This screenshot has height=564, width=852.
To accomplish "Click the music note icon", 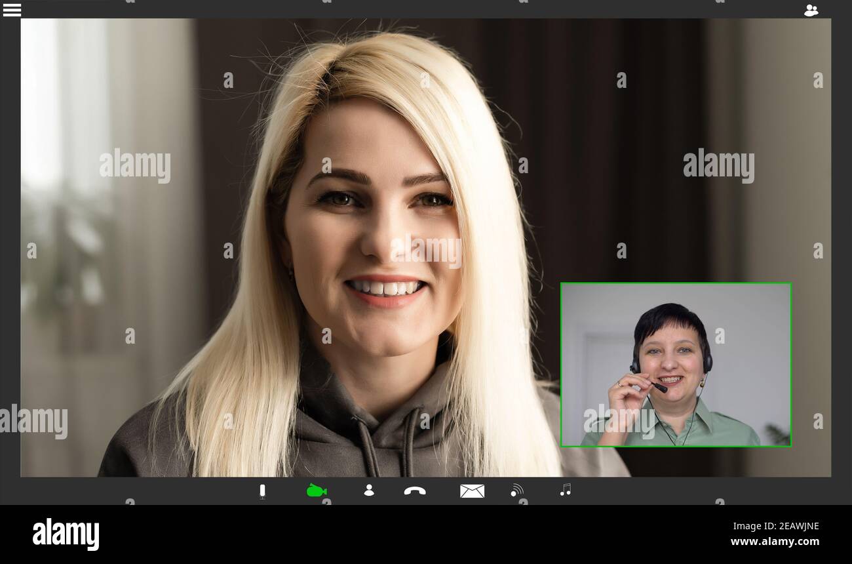I will [x=566, y=489].
